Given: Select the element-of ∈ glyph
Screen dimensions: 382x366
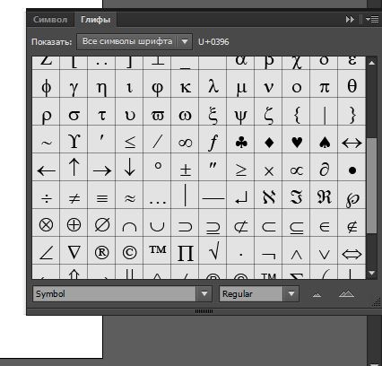Looking at the screenshot, I should (x=325, y=223).
